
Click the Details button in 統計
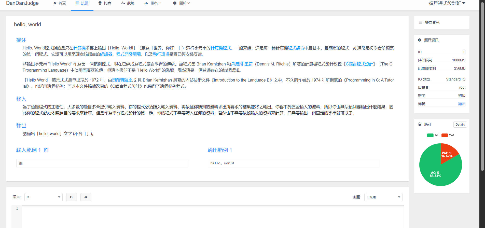pos(460,125)
